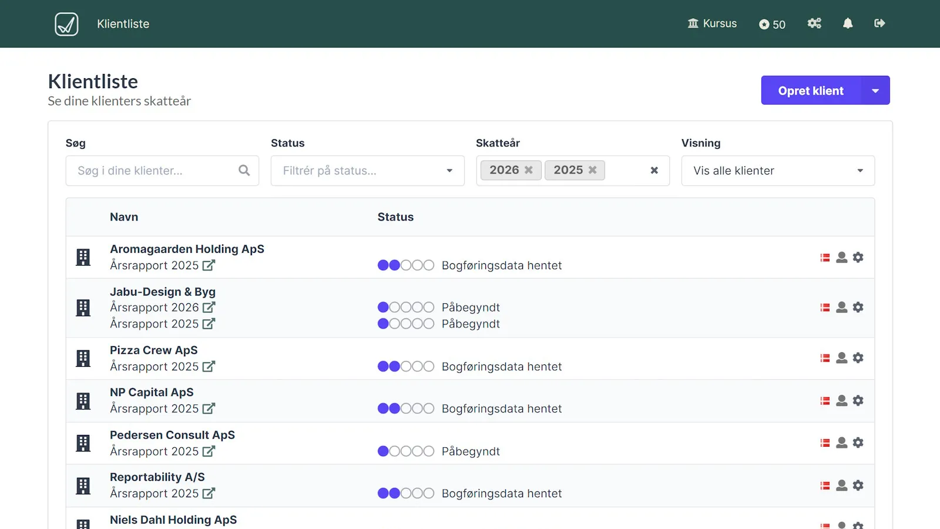Log out with the exit icon

[879, 24]
